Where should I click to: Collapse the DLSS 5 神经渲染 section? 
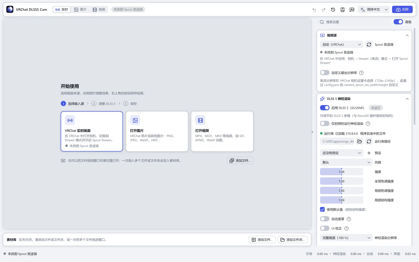[x=407, y=99]
